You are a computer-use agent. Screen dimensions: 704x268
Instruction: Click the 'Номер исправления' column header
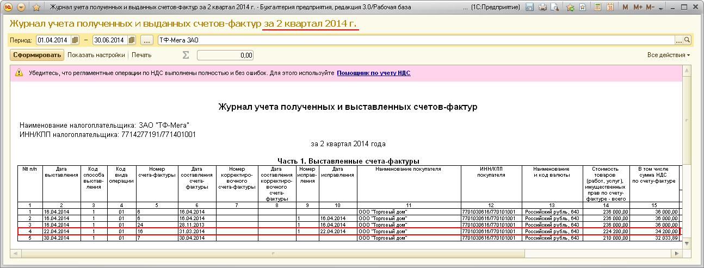coord(308,184)
